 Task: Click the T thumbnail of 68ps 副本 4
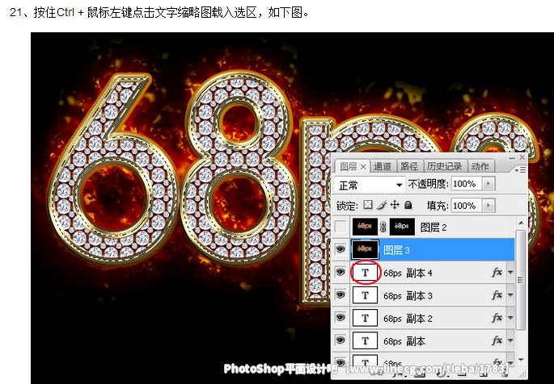pos(366,273)
